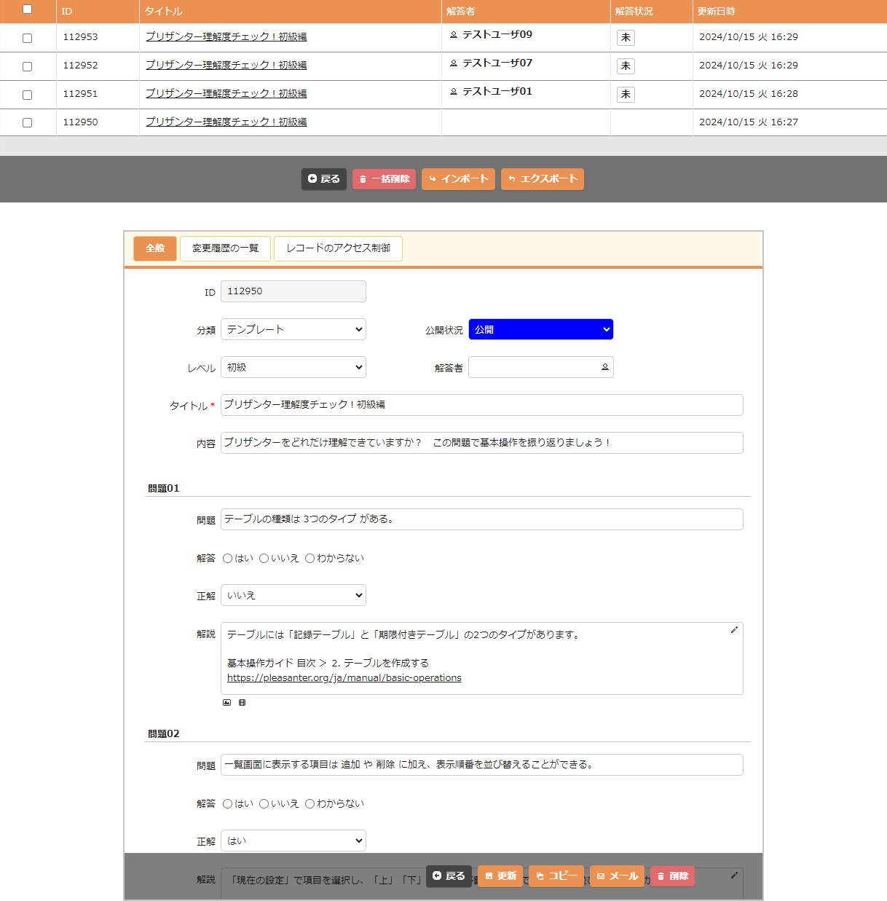
Task: Click pencil edit icon in 問題01 解説 box
Action: (x=734, y=630)
